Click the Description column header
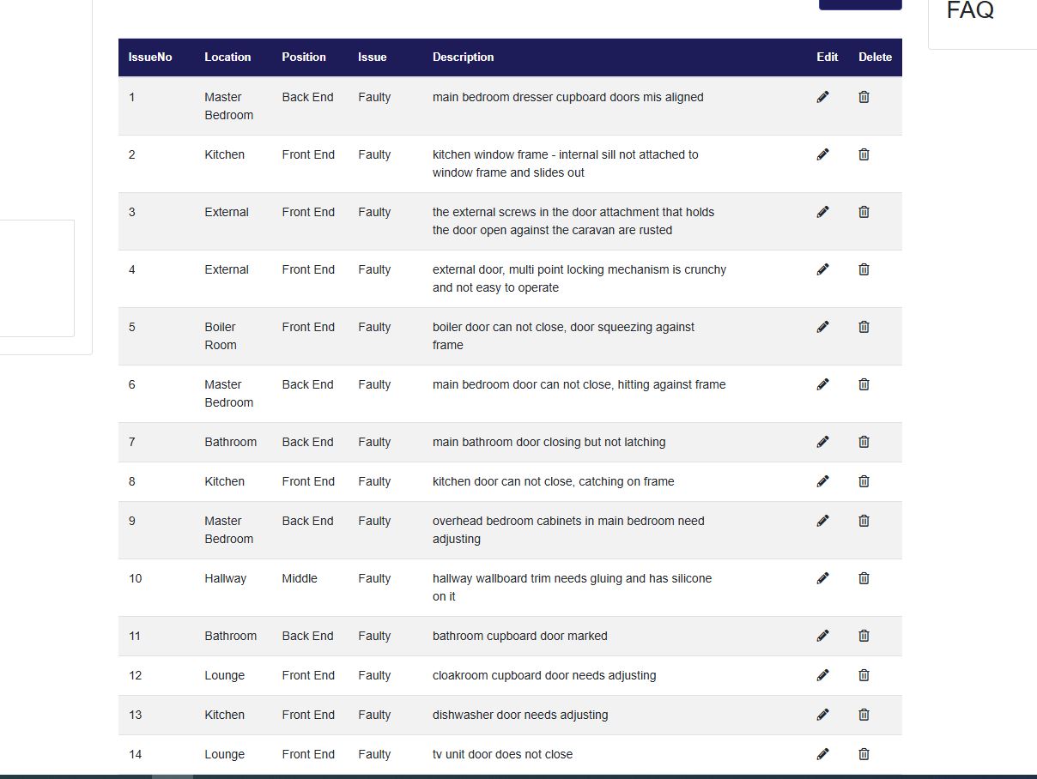Screen dimensions: 1037x779 (463, 57)
